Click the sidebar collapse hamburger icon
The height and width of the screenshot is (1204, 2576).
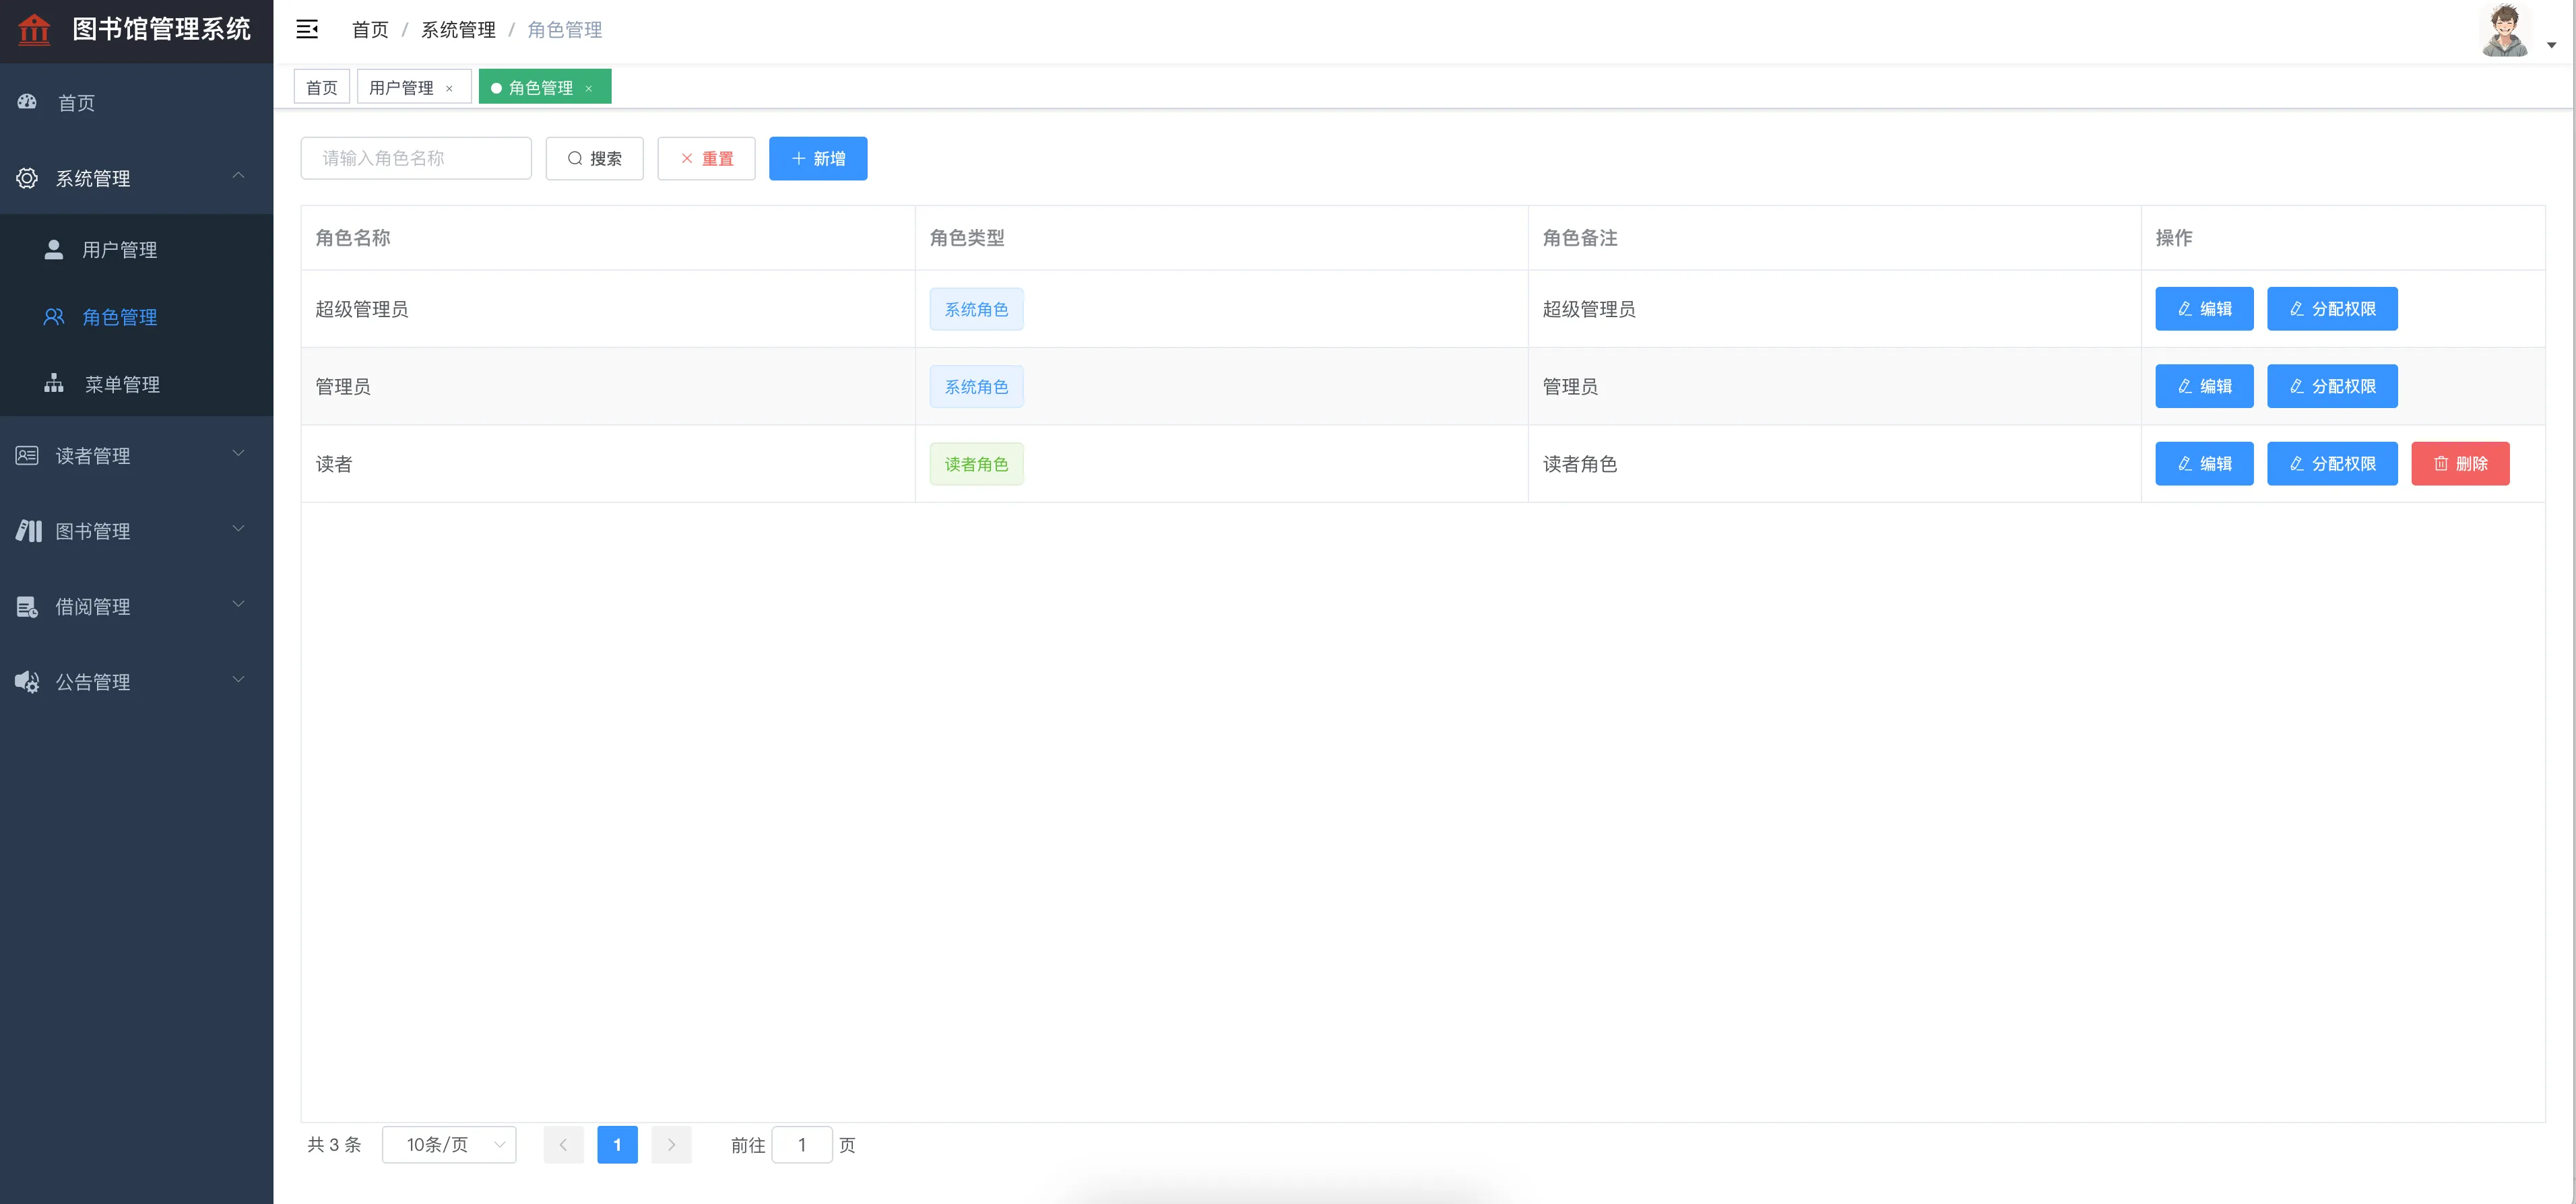pos(307,29)
